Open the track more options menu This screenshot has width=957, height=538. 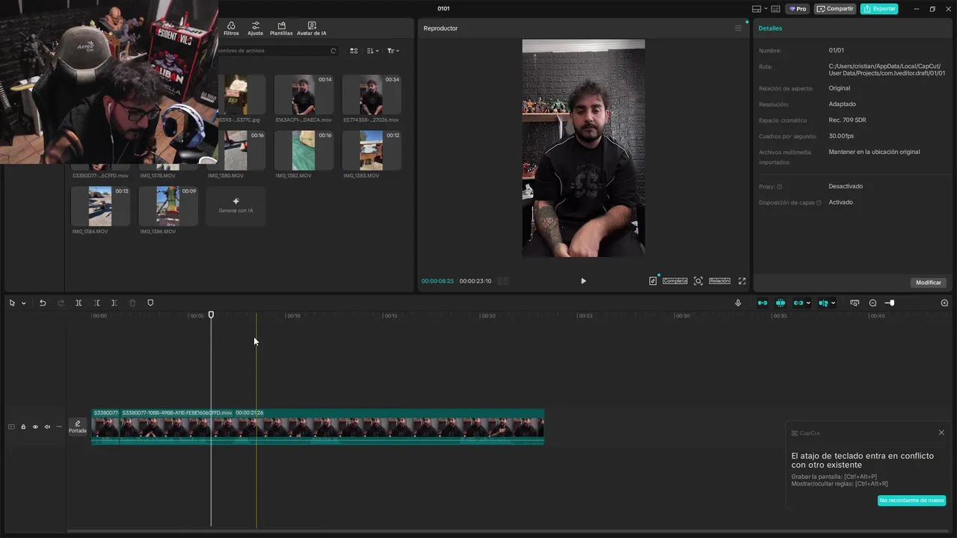[59, 427]
